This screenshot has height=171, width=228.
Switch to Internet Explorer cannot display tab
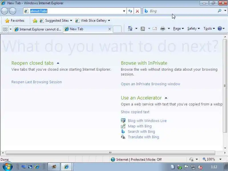tap(38, 29)
